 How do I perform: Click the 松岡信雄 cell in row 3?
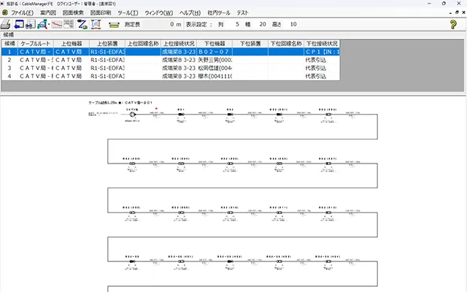pyautogui.click(x=214, y=68)
